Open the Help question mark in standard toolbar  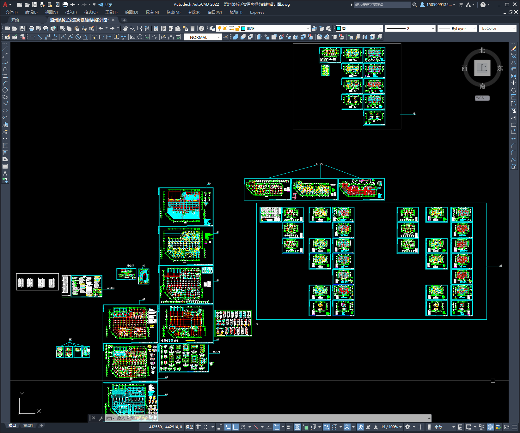[x=202, y=28]
